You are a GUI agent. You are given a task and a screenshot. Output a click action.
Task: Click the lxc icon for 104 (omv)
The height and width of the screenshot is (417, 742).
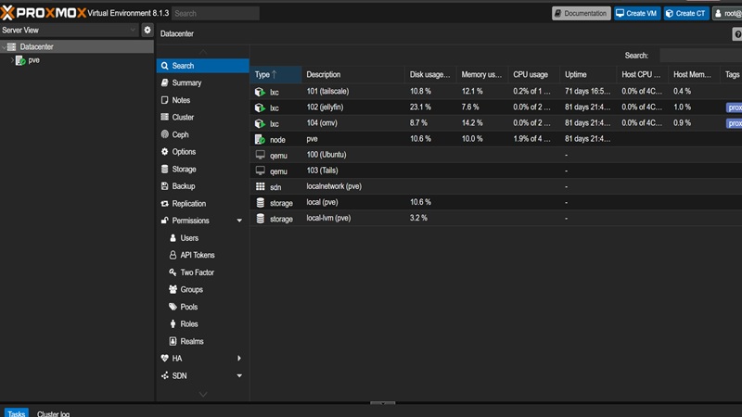[260, 123]
